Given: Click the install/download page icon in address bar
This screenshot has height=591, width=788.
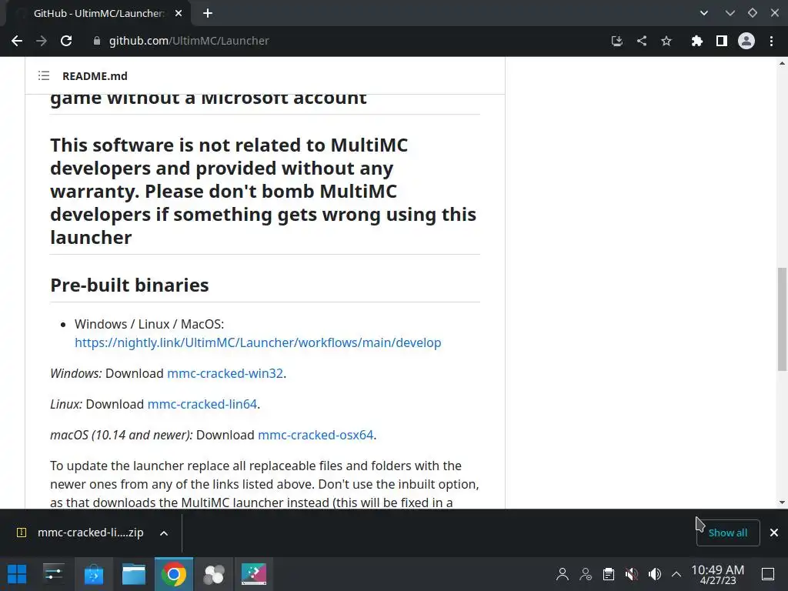Looking at the screenshot, I should click(616, 41).
